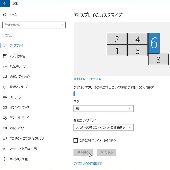The height and width of the screenshot is (170, 170).
Task: Select display 3 in the layout
Action: pos(158,59)
